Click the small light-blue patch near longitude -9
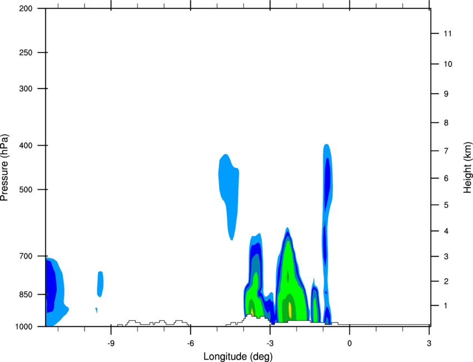Viewport: 473px width, 362px height. [x=100, y=284]
